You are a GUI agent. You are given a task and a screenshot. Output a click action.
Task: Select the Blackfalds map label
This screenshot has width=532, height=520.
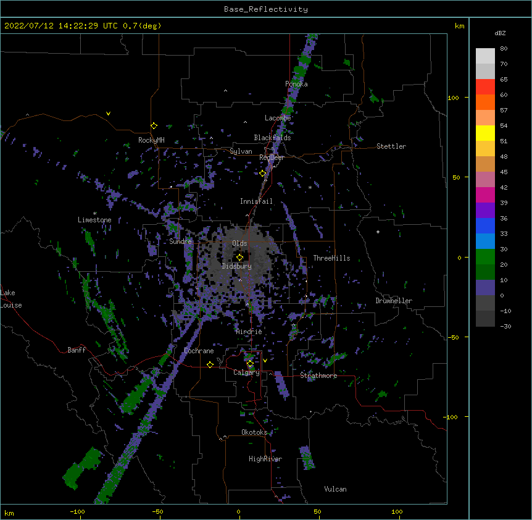[272, 138]
